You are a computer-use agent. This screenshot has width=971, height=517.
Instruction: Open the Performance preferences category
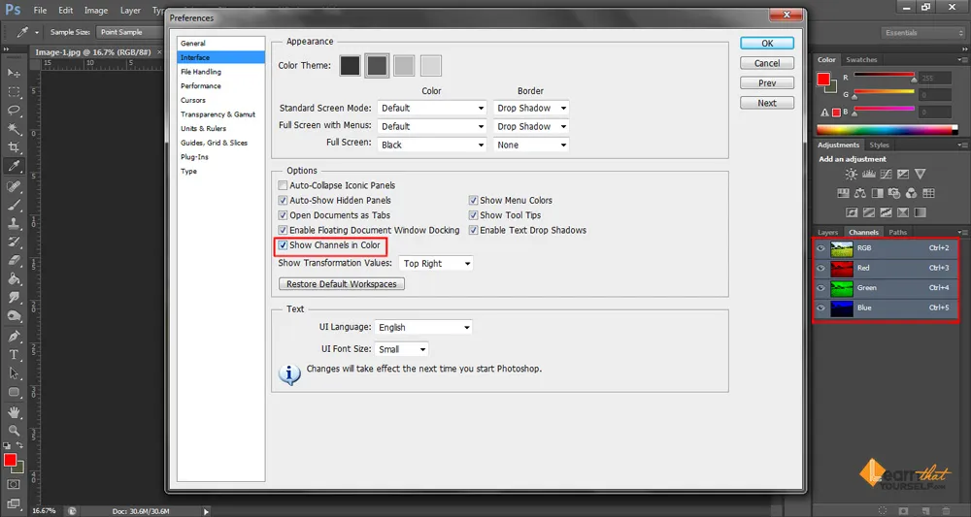click(x=201, y=86)
